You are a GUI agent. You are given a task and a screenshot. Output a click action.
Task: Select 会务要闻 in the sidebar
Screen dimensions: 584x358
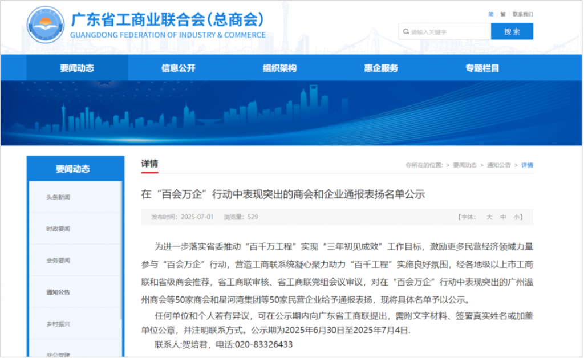point(58,261)
